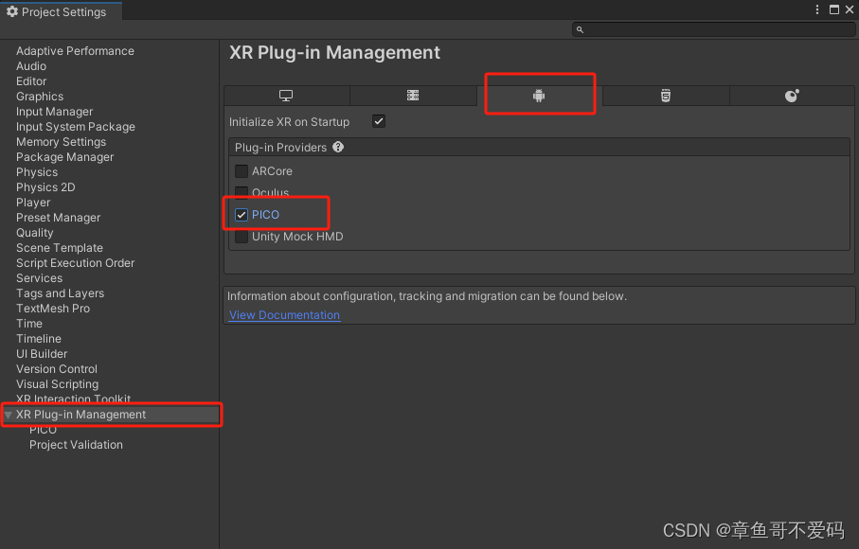Select the Dedicated Server platform tab

coord(413,96)
